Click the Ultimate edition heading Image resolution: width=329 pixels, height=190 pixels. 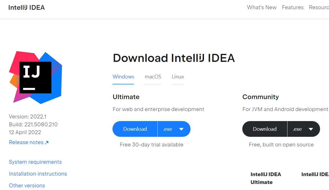point(126,97)
